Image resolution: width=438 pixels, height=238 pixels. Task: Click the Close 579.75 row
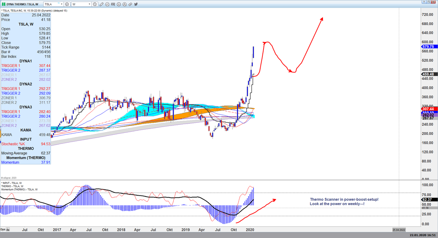pyautogui.click(x=26, y=43)
